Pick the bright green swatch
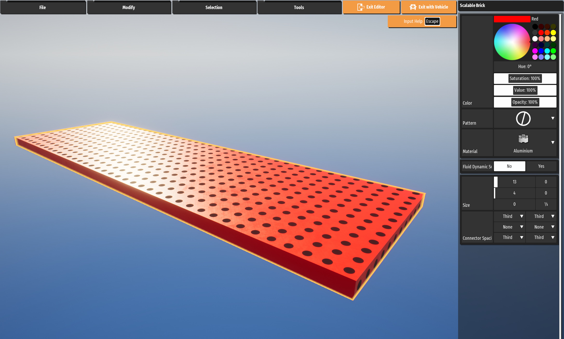The width and height of the screenshot is (564, 339). 553,51
